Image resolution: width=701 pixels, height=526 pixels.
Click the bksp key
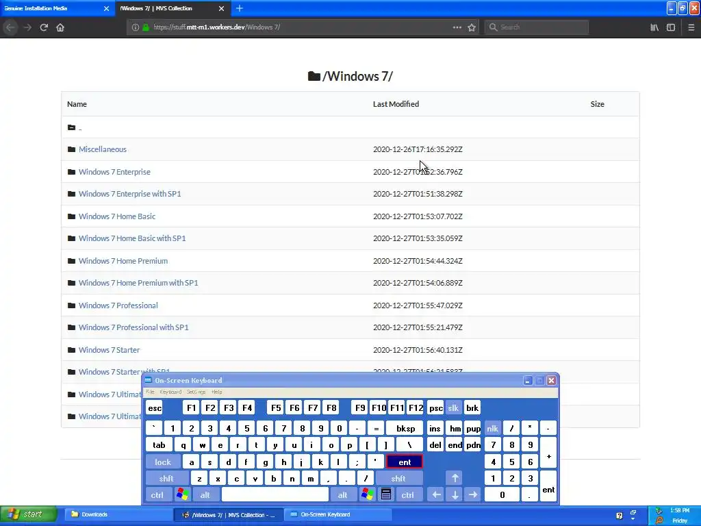pos(405,429)
